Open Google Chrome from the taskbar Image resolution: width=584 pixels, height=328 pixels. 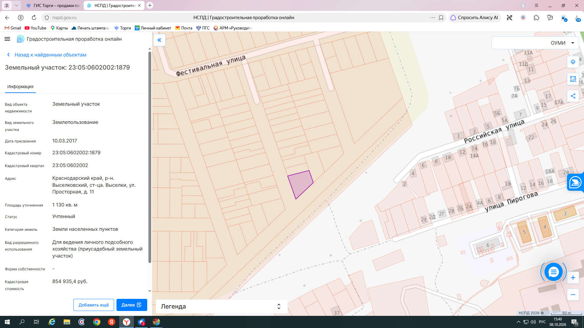97,322
